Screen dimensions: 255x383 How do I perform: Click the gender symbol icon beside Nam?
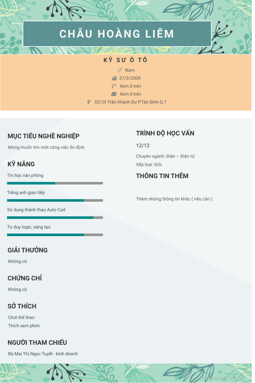120,70
